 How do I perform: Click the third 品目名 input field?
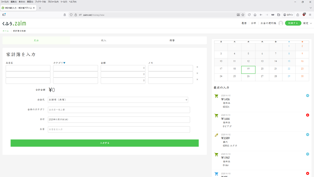coord(28,81)
